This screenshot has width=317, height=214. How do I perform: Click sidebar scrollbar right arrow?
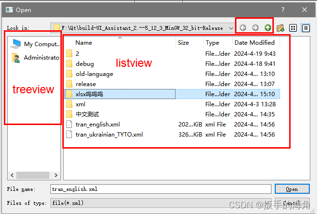[56, 176]
